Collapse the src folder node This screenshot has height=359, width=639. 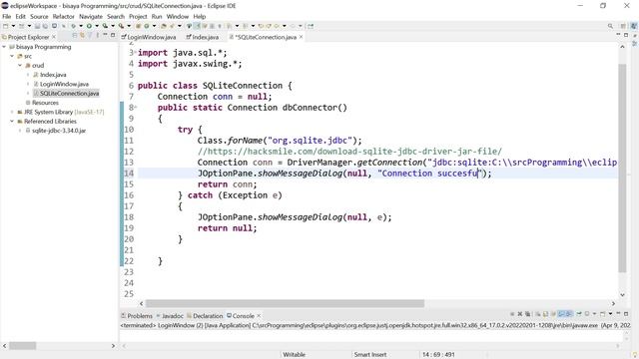pos(12,56)
